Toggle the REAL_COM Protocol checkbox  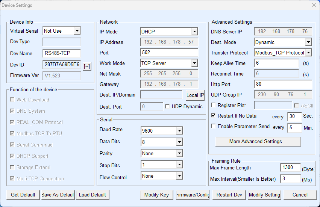(x=12, y=122)
